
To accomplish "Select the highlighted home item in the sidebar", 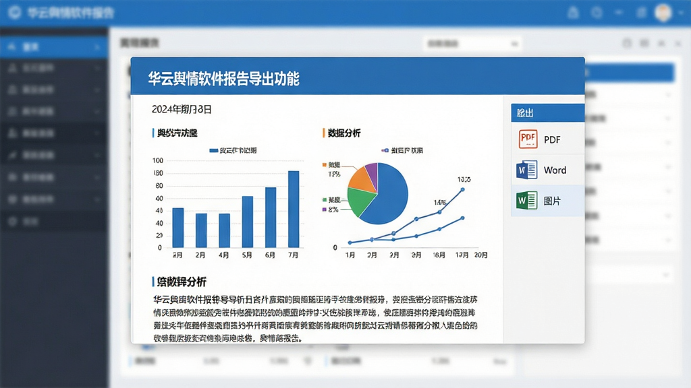I will click(x=54, y=46).
